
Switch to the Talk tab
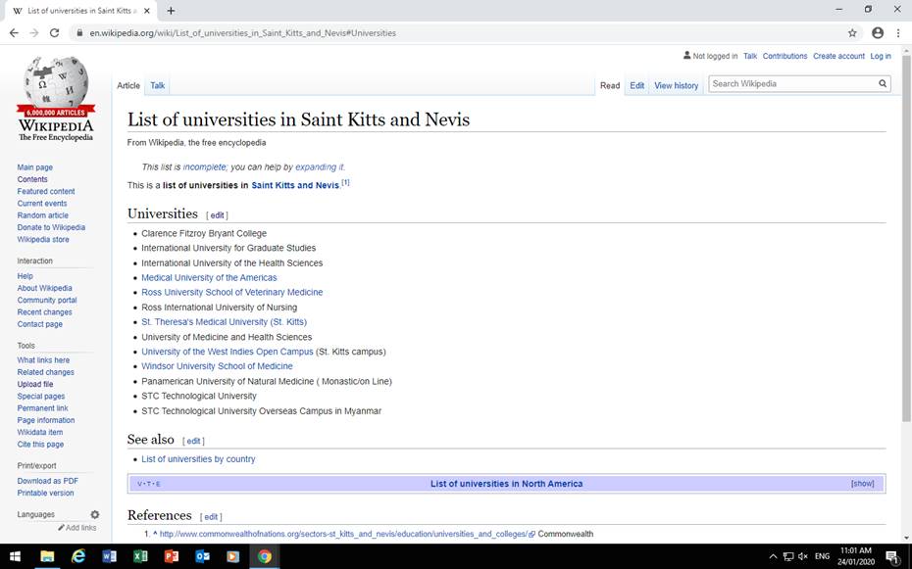(x=158, y=85)
